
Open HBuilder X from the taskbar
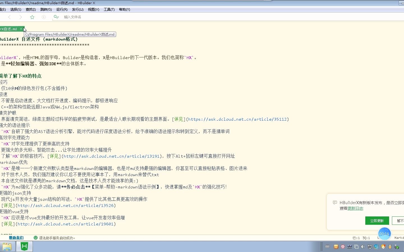coord(24,246)
